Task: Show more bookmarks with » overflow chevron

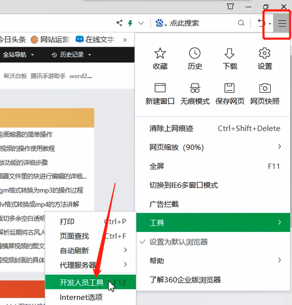Action: tap(125, 40)
